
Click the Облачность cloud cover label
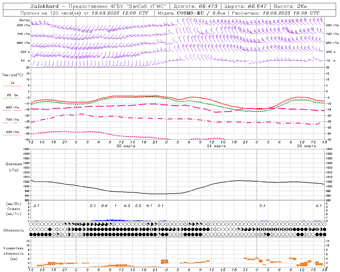click(x=14, y=231)
